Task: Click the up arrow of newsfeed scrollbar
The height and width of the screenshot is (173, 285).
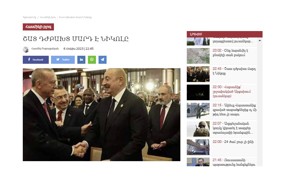Action: click(x=260, y=40)
